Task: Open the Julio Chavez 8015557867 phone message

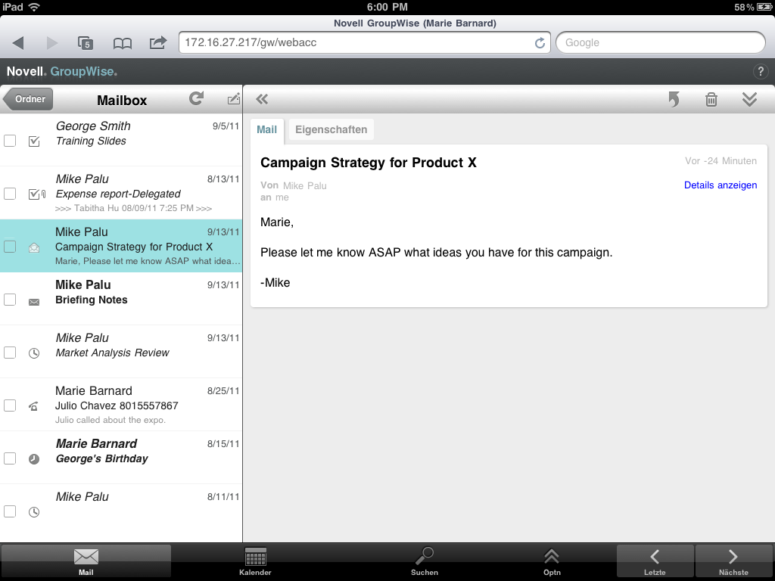Action: click(121, 405)
